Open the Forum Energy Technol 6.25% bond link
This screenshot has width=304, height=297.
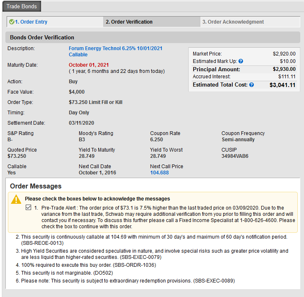pos(115,48)
